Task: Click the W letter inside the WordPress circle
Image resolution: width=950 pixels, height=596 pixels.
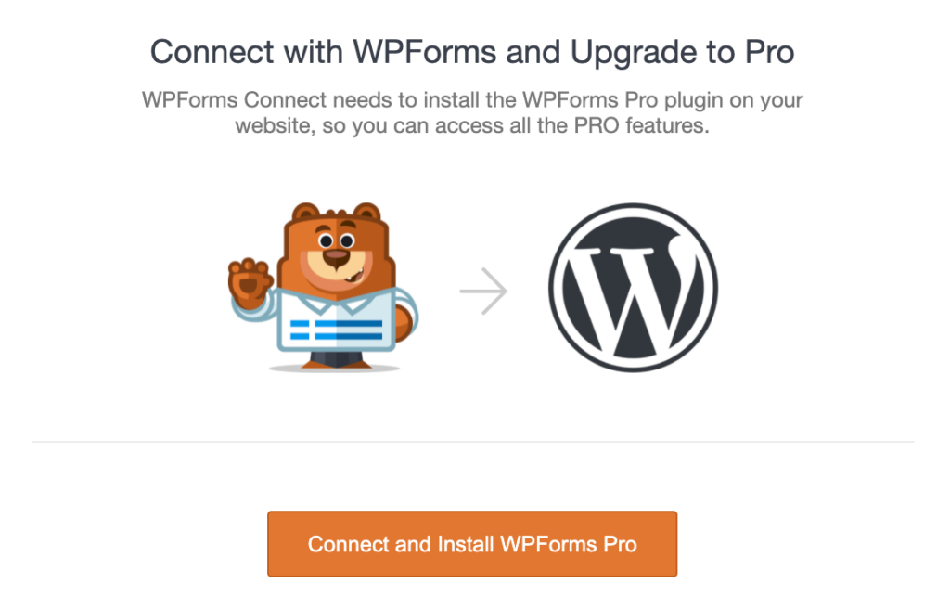Action: click(x=635, y=286)
